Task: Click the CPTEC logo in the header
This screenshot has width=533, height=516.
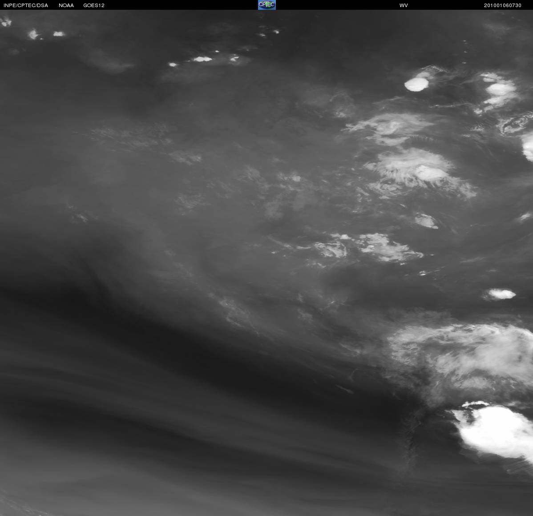Action: (267, 5)
